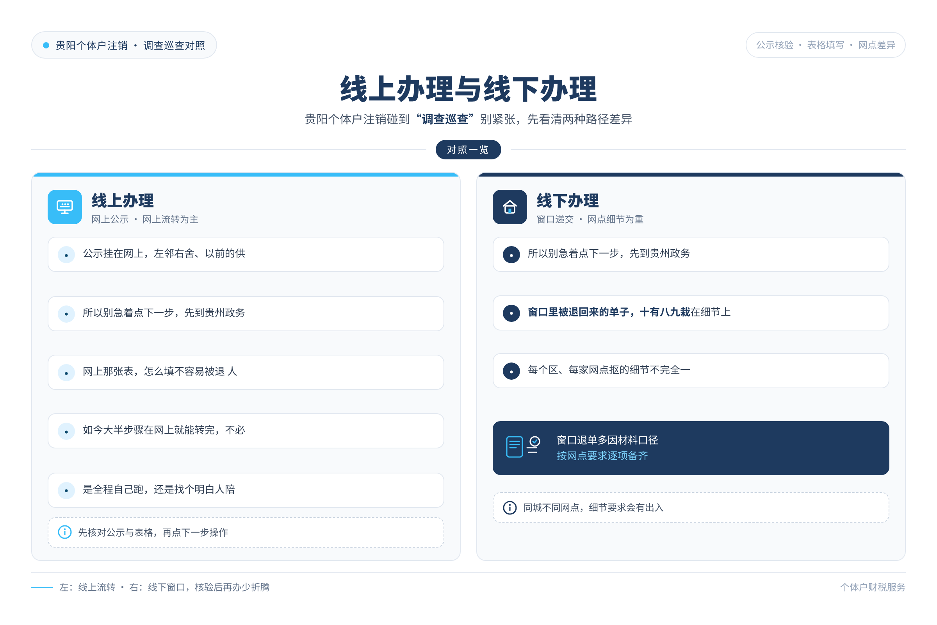937x625 pixels.
Task: Click bullet icon beside 如今大半步骤在网上
Action: (x=66, y=431)
